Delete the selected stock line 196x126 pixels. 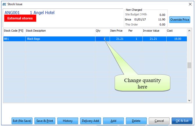click(136, 121)
